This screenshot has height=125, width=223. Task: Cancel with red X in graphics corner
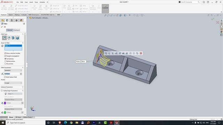coord(217,22)
